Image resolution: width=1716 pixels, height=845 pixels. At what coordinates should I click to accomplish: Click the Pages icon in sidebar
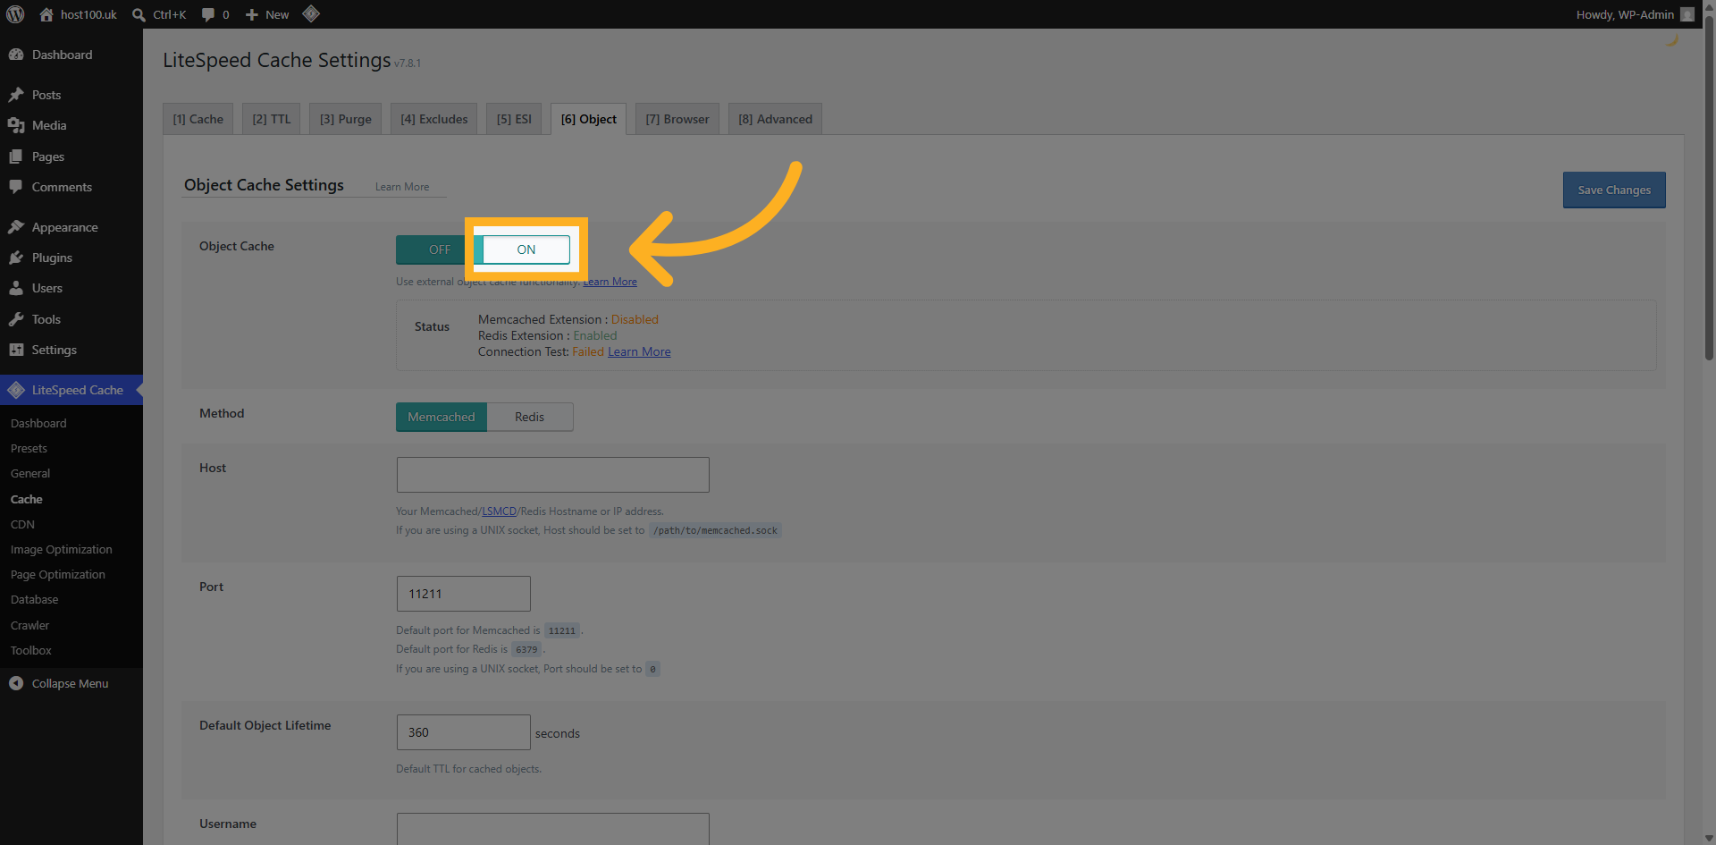click(x=16, y=156)
